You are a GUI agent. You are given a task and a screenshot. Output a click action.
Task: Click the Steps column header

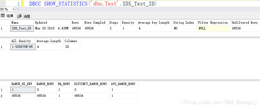(x=114, y=22)
